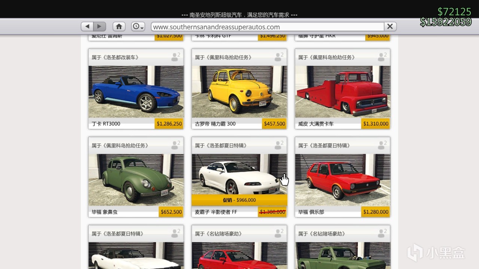This screenshot has height=269, width=479.
Task: Open the yellow 古罗帝 精力霸 300 car image
Action: click(x=239, y=92)
